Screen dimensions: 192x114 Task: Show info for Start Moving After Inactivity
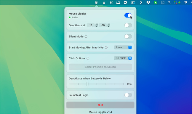click(106, 47)
